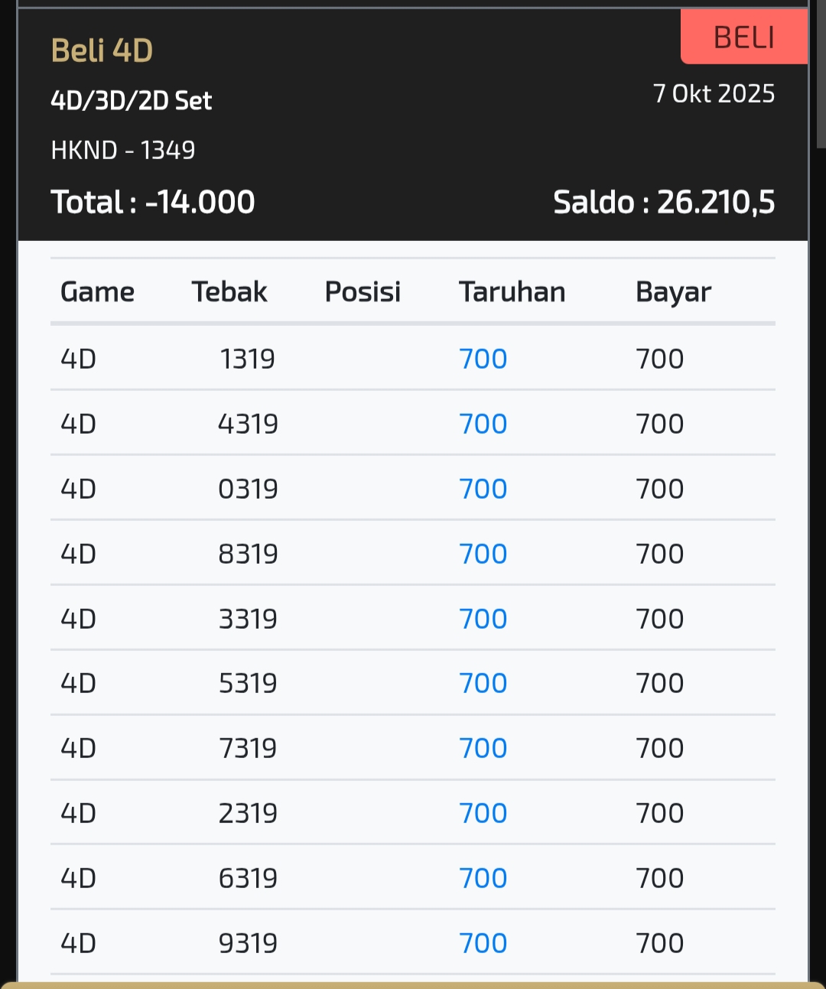Select the Game column header
The image size is (826, 989).
97,291
